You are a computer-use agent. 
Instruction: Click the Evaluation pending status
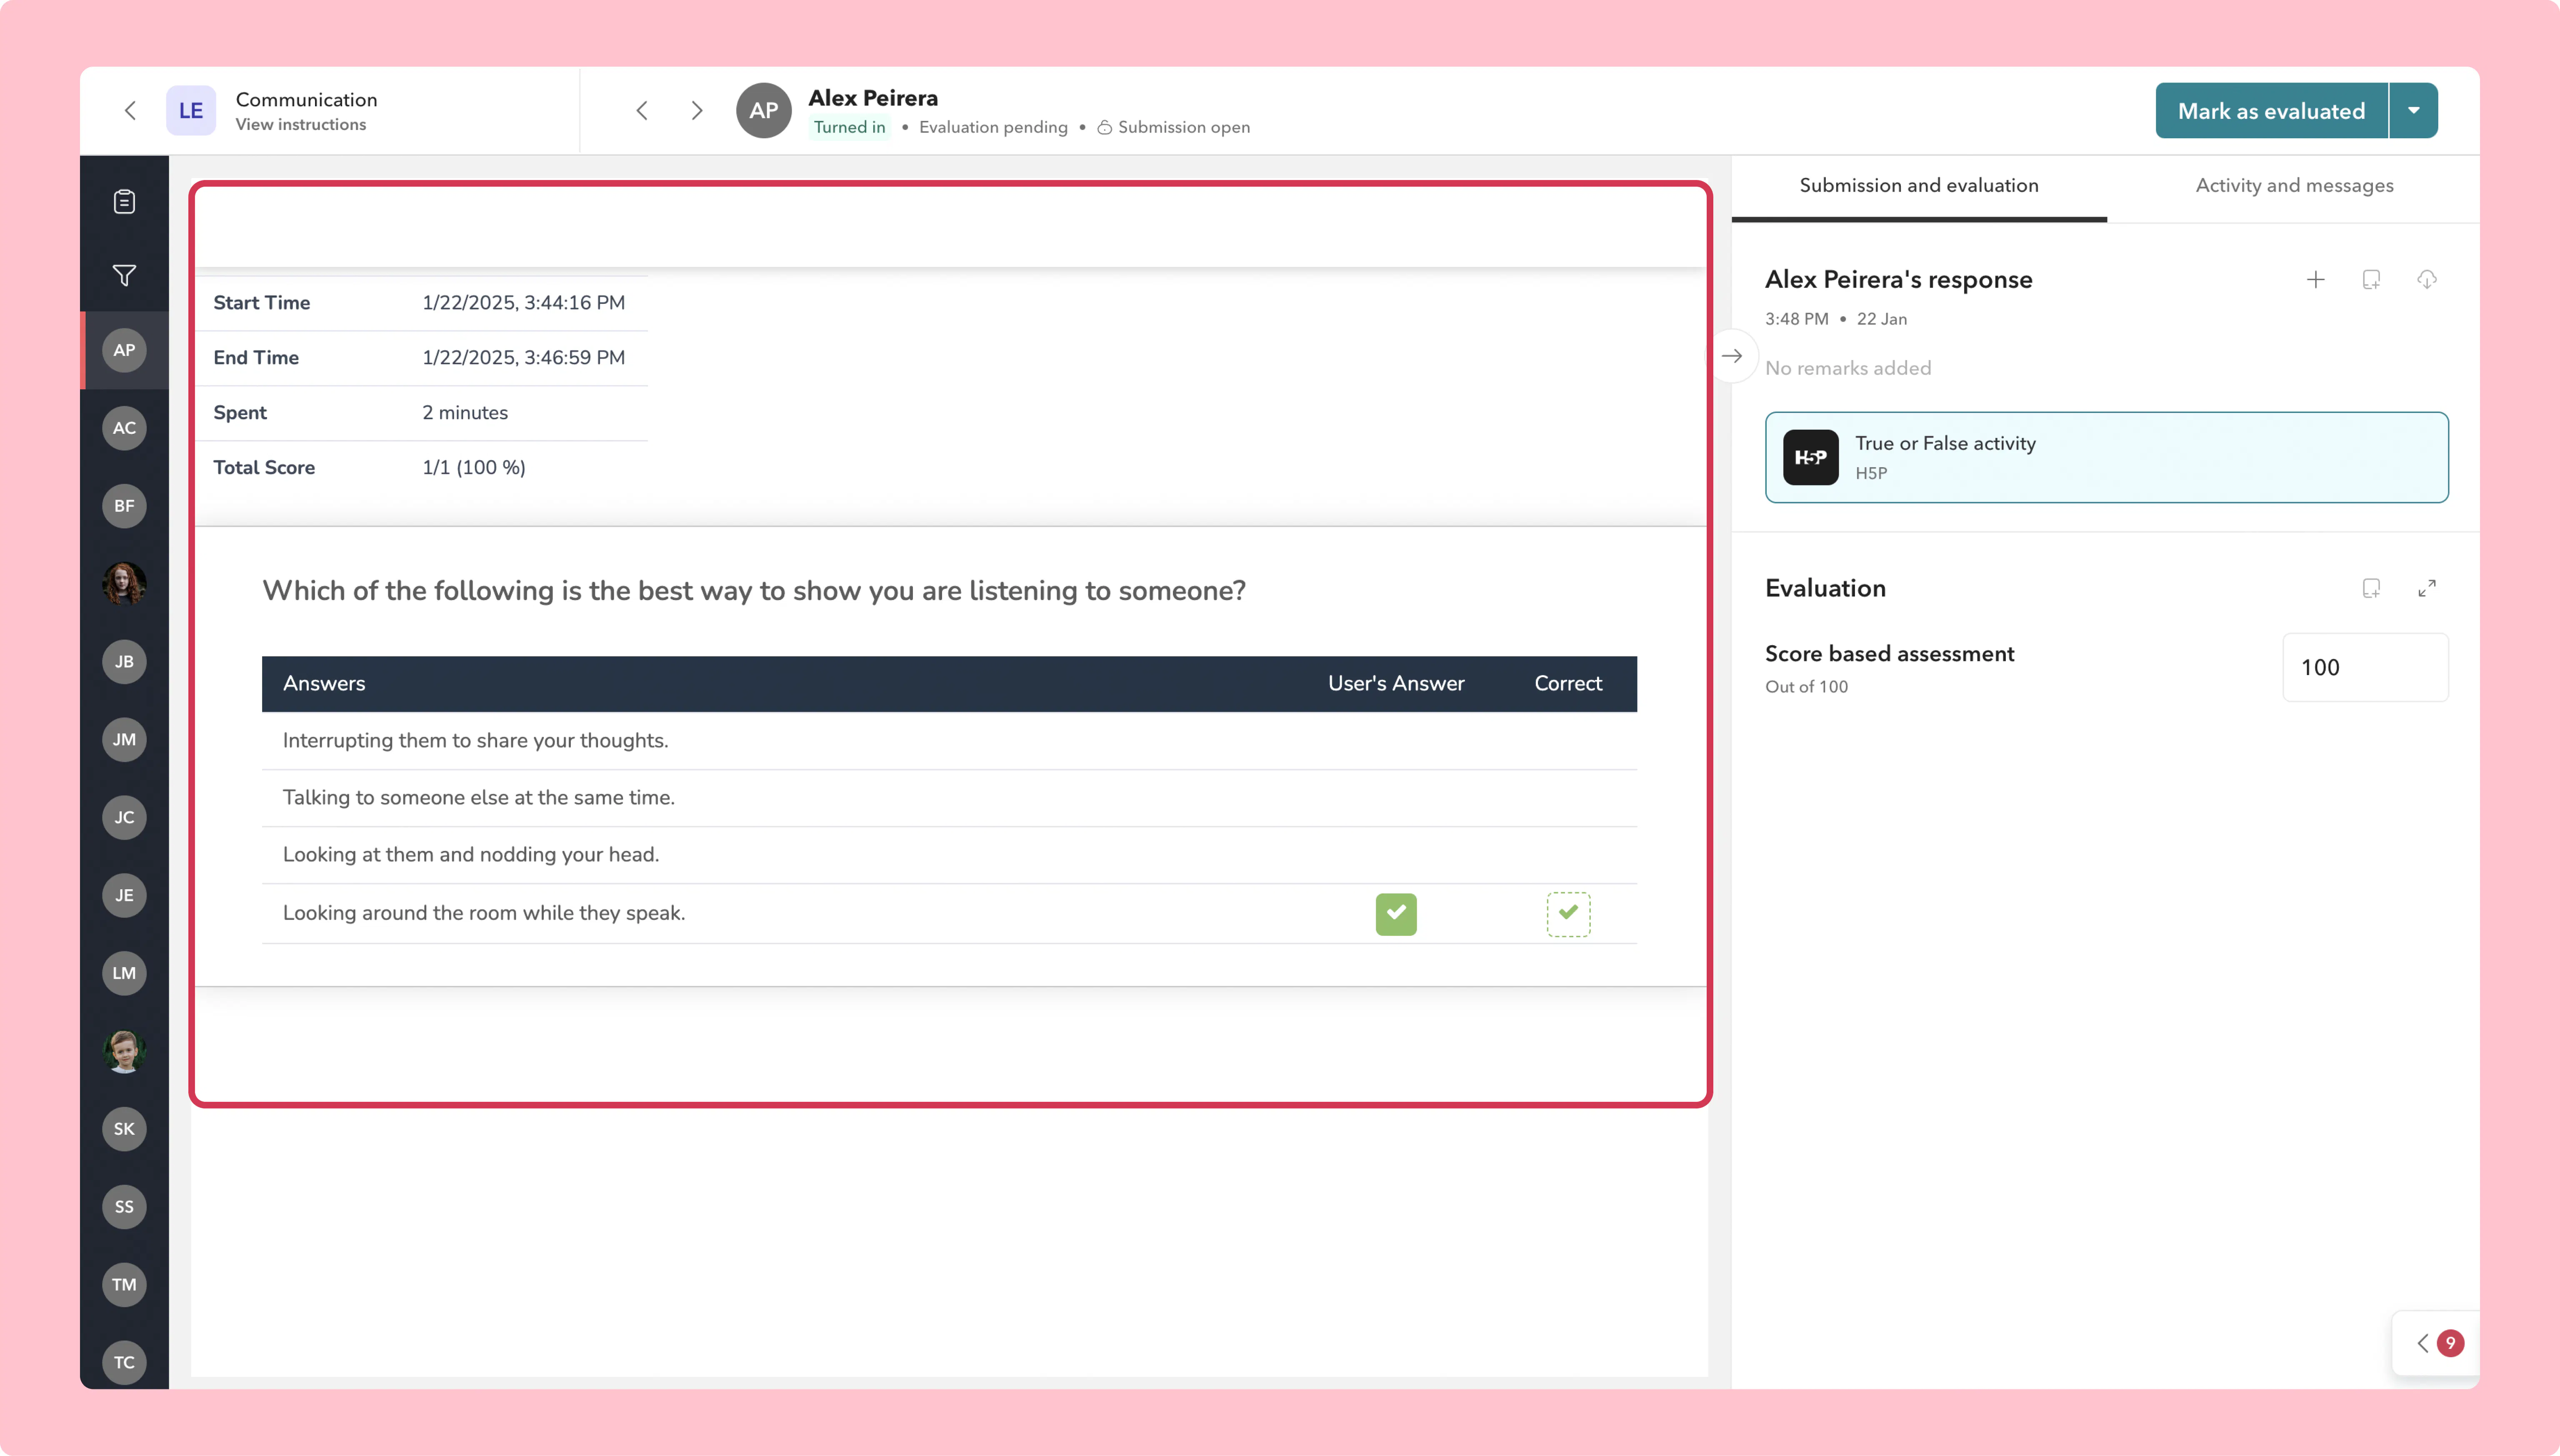[x=994, y=128]
